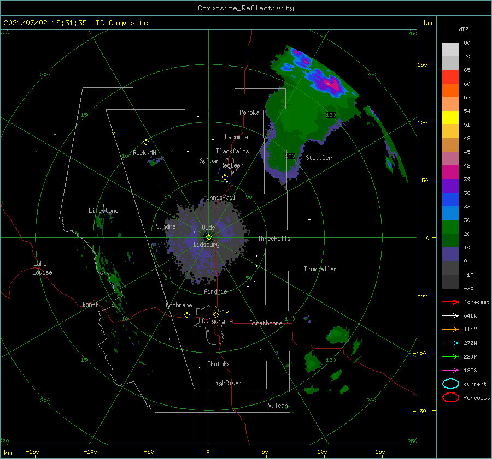
Task: Click the radar site diamond between Olds and Didsbury
Action: (x=209, y=237)
